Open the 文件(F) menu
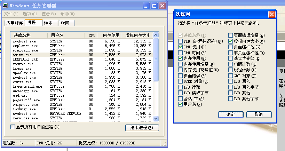This screenshot has height=151, width=285. pos(11,14)
